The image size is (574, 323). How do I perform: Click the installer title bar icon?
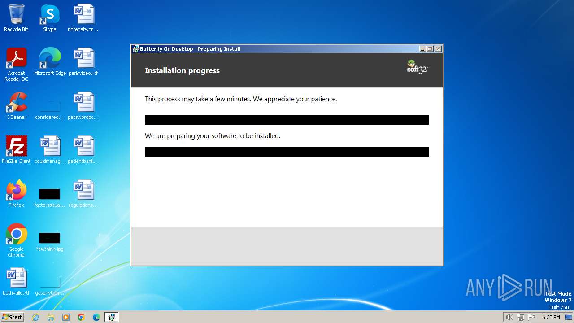coord(135,49)
